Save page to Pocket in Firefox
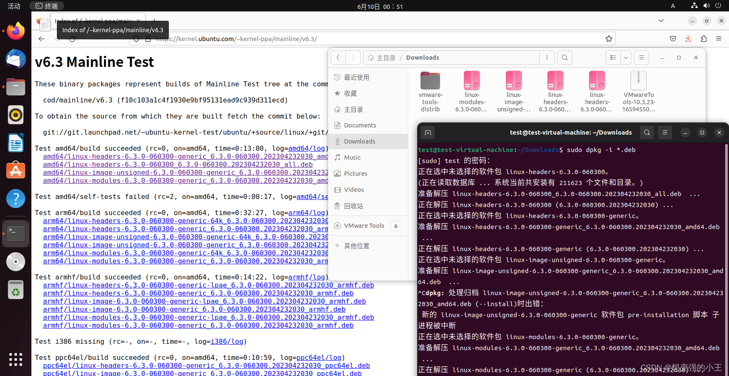Image resolution: width=729 pixels, height=376 pixels. click(x=673, y=39)
